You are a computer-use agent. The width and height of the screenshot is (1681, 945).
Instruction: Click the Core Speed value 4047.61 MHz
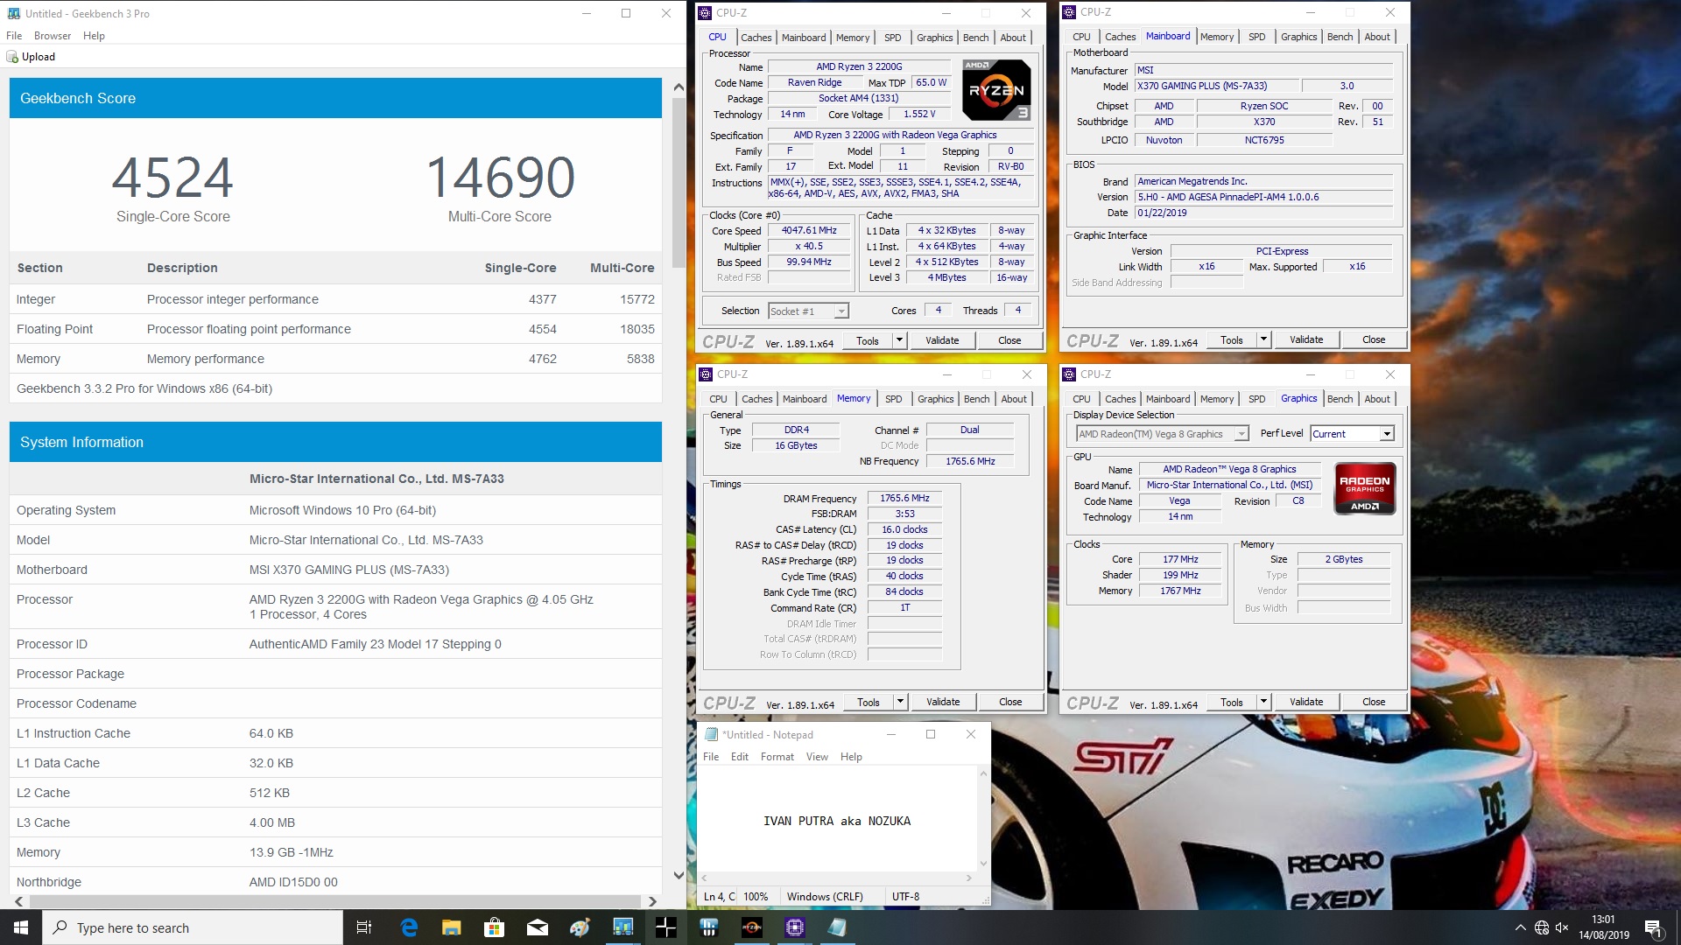(809, 231)
